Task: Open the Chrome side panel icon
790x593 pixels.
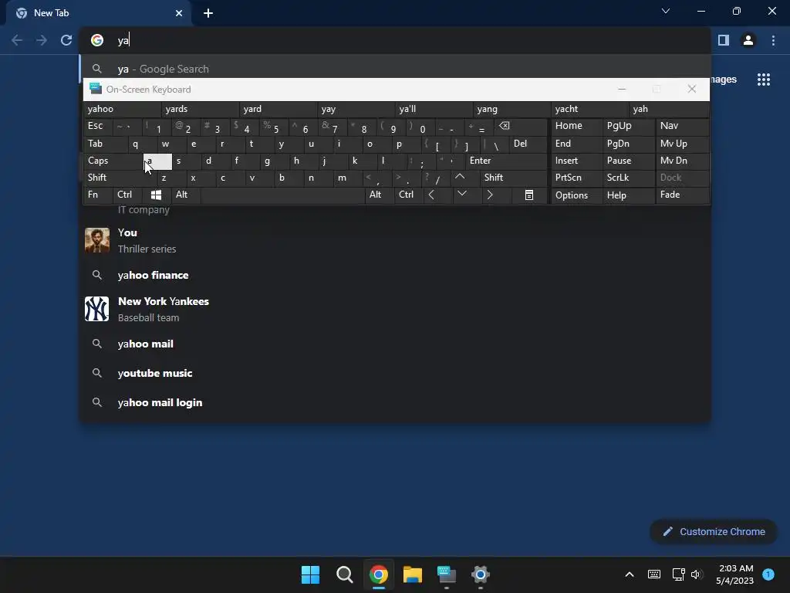Action: (x=724, y=40)
